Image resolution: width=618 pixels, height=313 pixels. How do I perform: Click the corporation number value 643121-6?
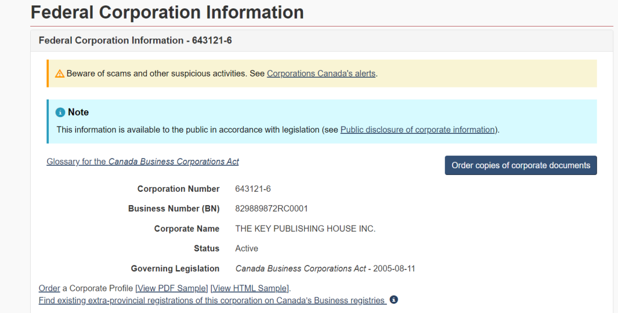click(x=253, y=189)
